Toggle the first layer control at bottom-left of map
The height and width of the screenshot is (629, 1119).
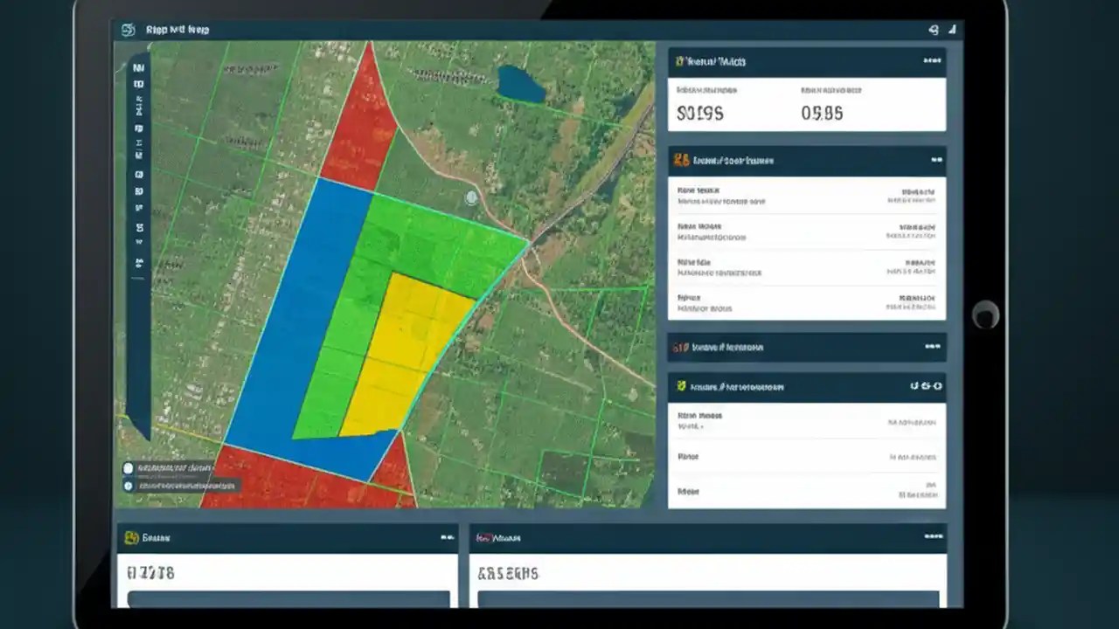[x=129, y=468]
